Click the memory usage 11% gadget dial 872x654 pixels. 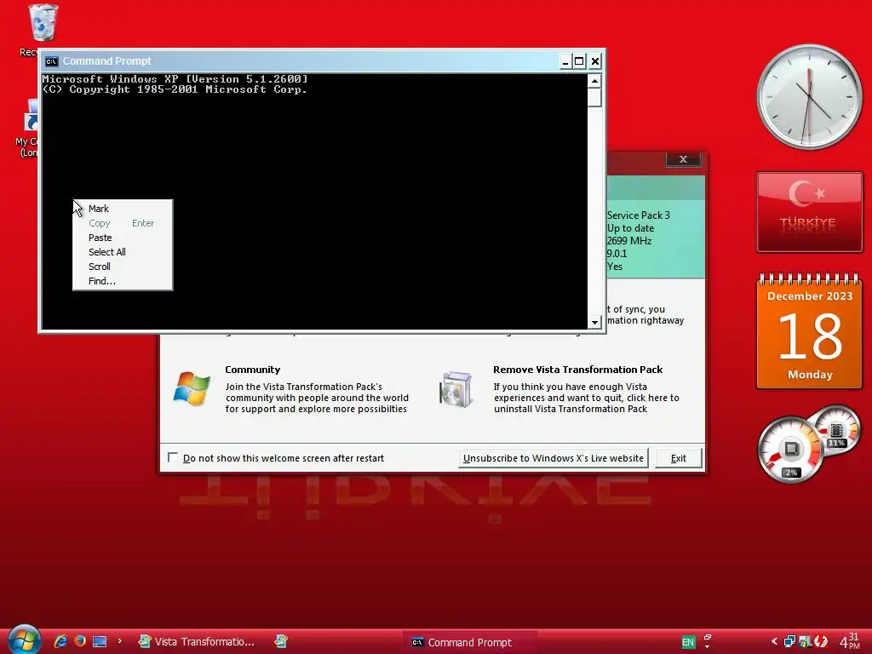837,431
